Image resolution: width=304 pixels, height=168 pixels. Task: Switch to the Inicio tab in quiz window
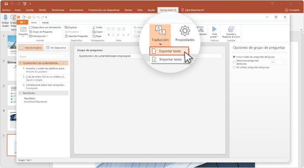click(x=34, y=23)
